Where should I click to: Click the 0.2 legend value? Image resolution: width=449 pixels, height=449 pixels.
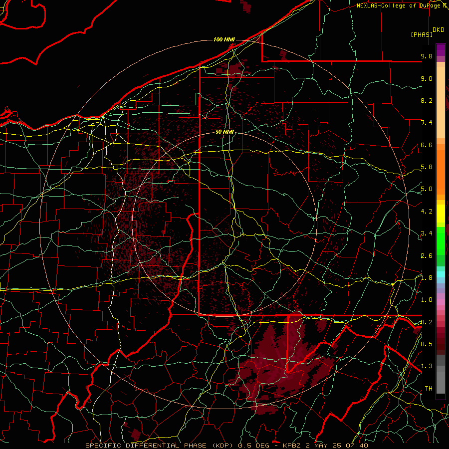tap(427, 322)
